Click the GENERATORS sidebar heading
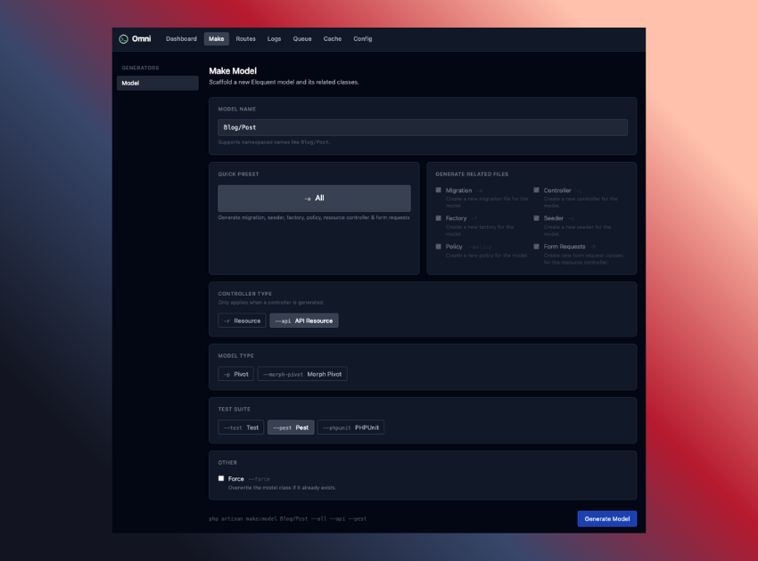Viewport: 758px width, 561px height. pyautogui.click(x=140, y=68)
